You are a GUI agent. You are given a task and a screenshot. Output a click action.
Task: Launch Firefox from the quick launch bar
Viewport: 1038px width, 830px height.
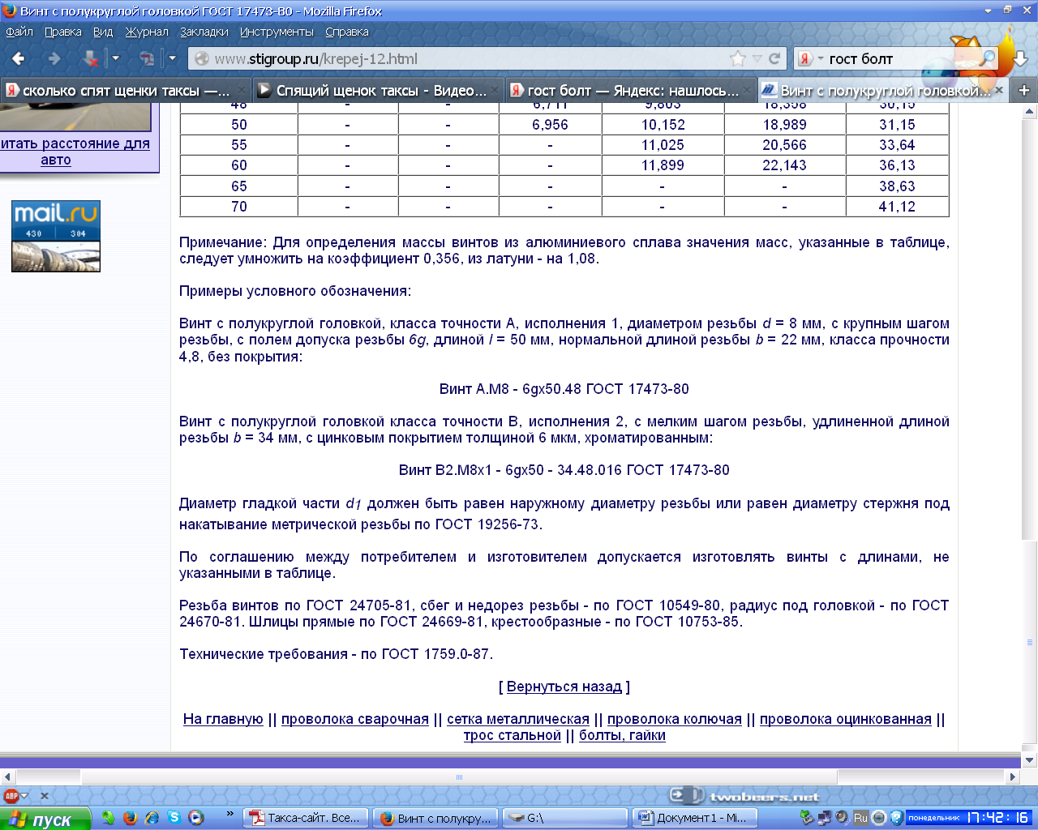[130, 818]
